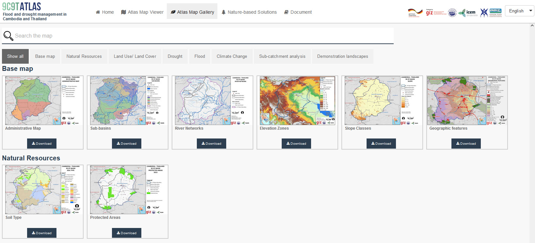
Task: Download the Sub-basins map
Action: 127,143
